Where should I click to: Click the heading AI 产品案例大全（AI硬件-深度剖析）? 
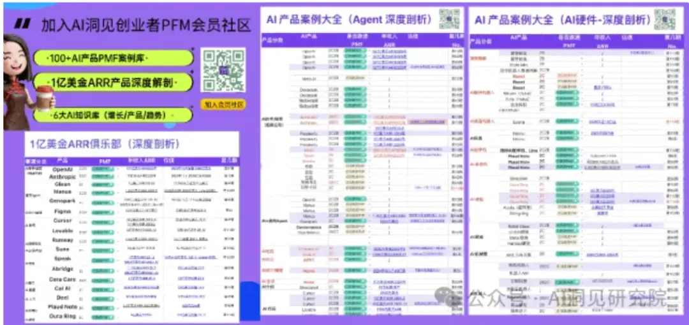point(563,19)
